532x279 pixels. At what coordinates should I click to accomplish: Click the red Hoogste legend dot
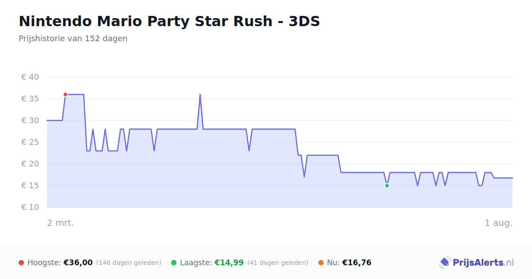click(x=21, y=263)
